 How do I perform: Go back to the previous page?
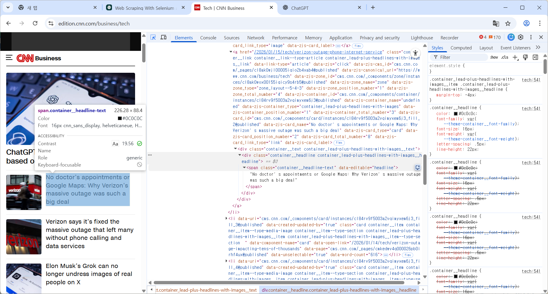pyautogui.click(x=9, y=23)
